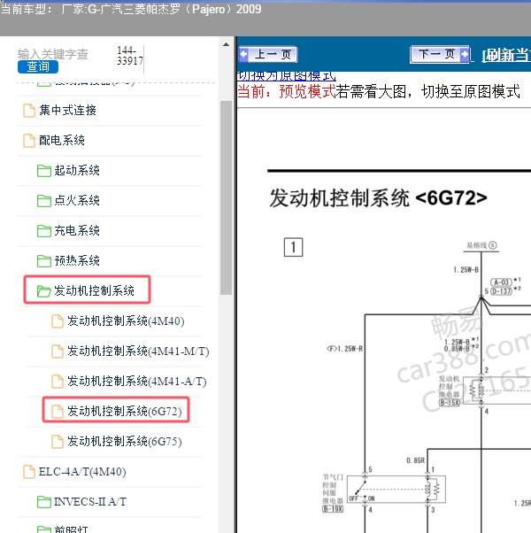
Task: Expand the INVECS-II A/T folder
Action: (x=90, y=502)
